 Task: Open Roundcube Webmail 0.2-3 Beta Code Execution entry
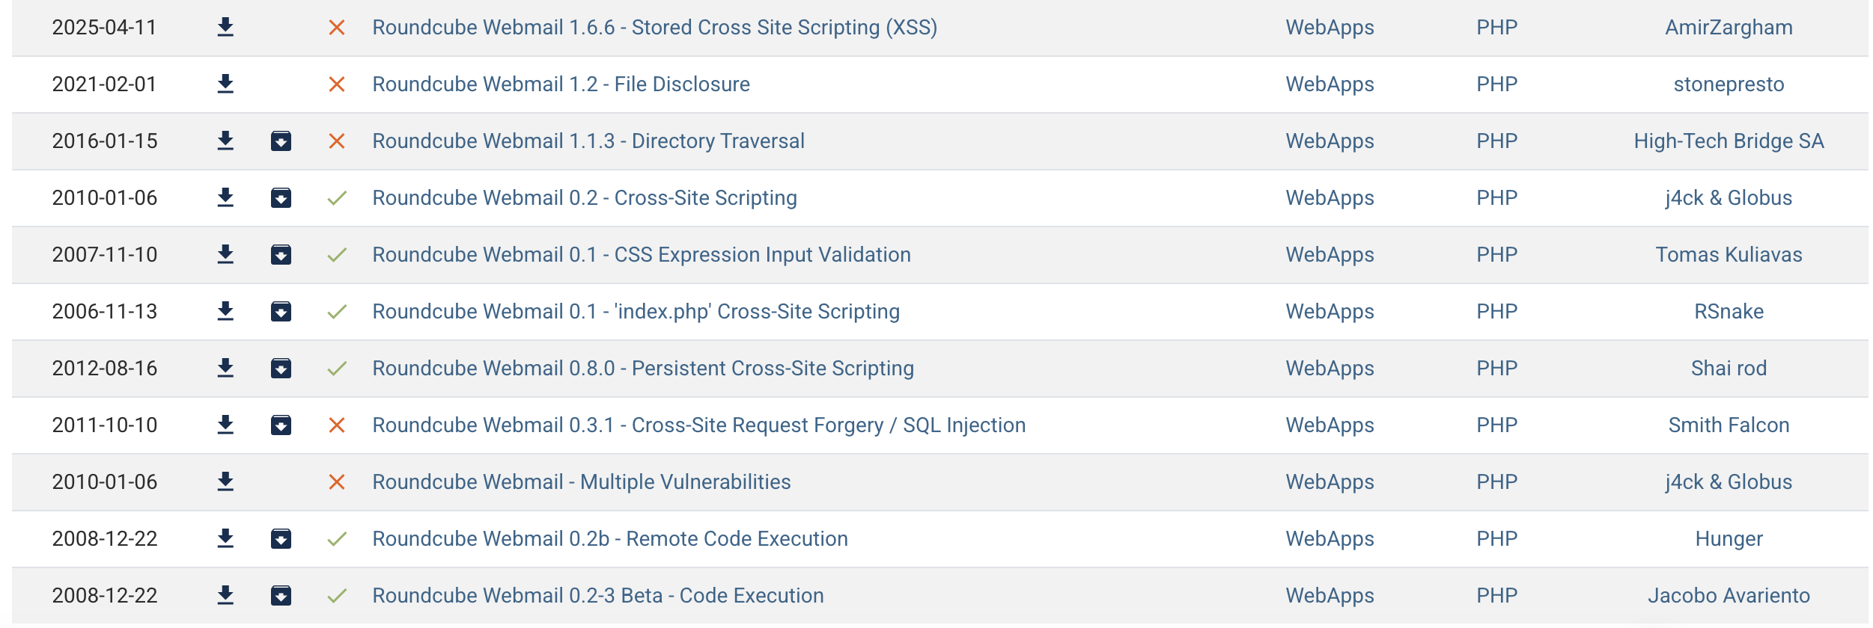click(597, 596)
